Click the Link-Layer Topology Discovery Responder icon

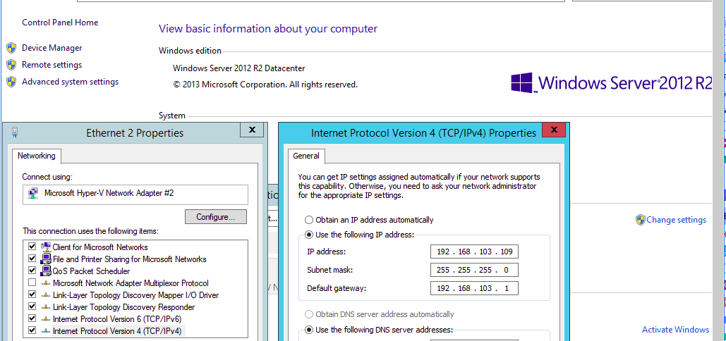[46, 307]
